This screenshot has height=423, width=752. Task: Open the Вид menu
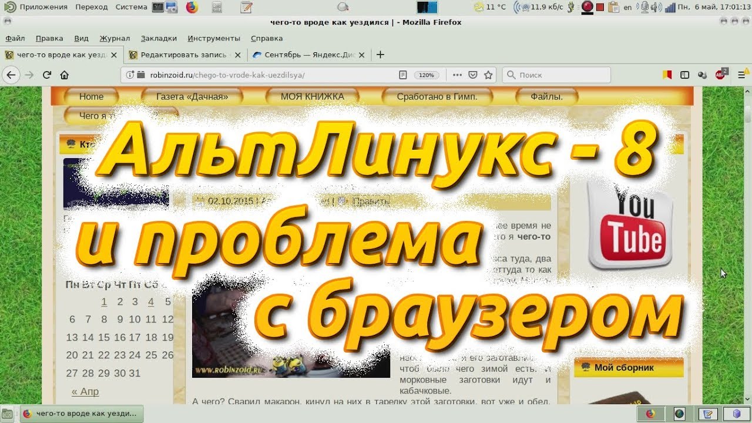click(x=82, y=38)
